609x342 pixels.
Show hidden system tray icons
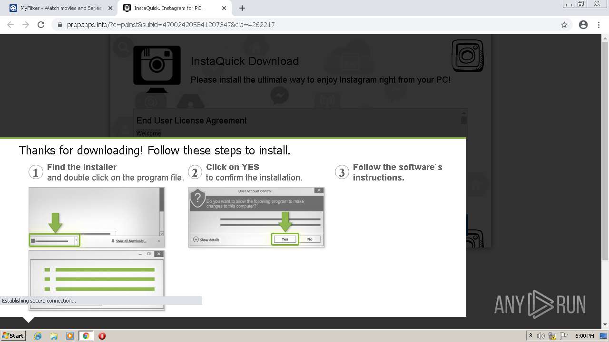pos(530,336)
